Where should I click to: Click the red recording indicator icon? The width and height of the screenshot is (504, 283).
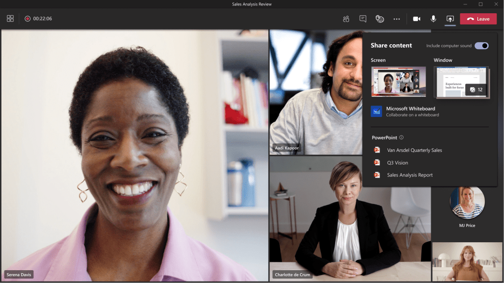click(28, 19)
